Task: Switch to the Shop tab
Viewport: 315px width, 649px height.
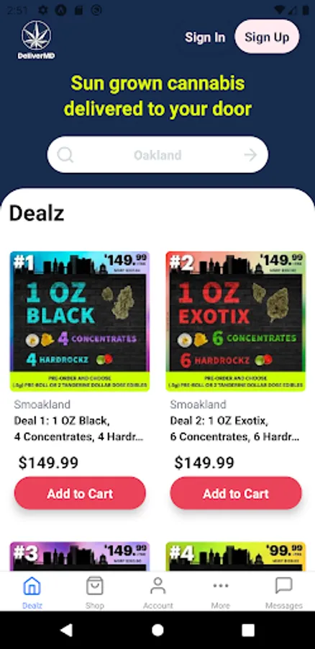Action: [x=94, y=593]
